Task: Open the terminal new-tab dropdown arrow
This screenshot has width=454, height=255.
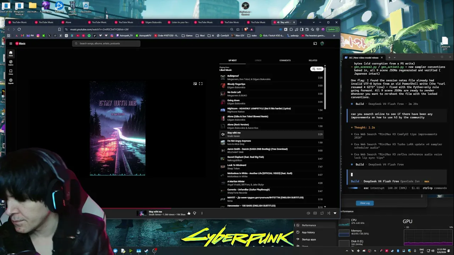Action: [394, 57]
